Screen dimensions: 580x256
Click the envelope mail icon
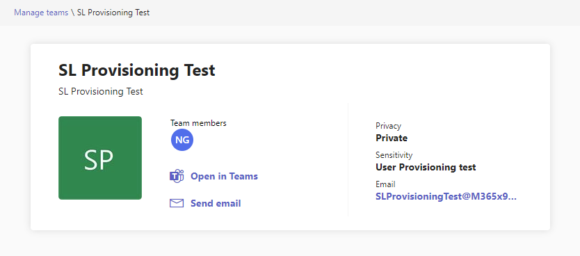pyautogui.click(x=177, y=203)
